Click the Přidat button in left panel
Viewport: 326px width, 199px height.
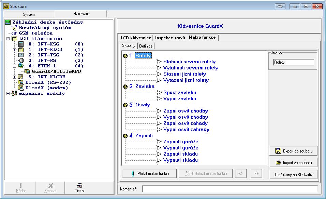click(20, 188)
